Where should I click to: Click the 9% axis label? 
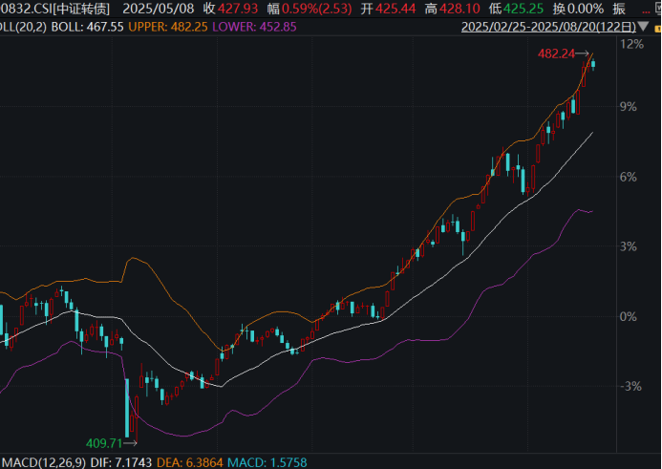(629, 106)
